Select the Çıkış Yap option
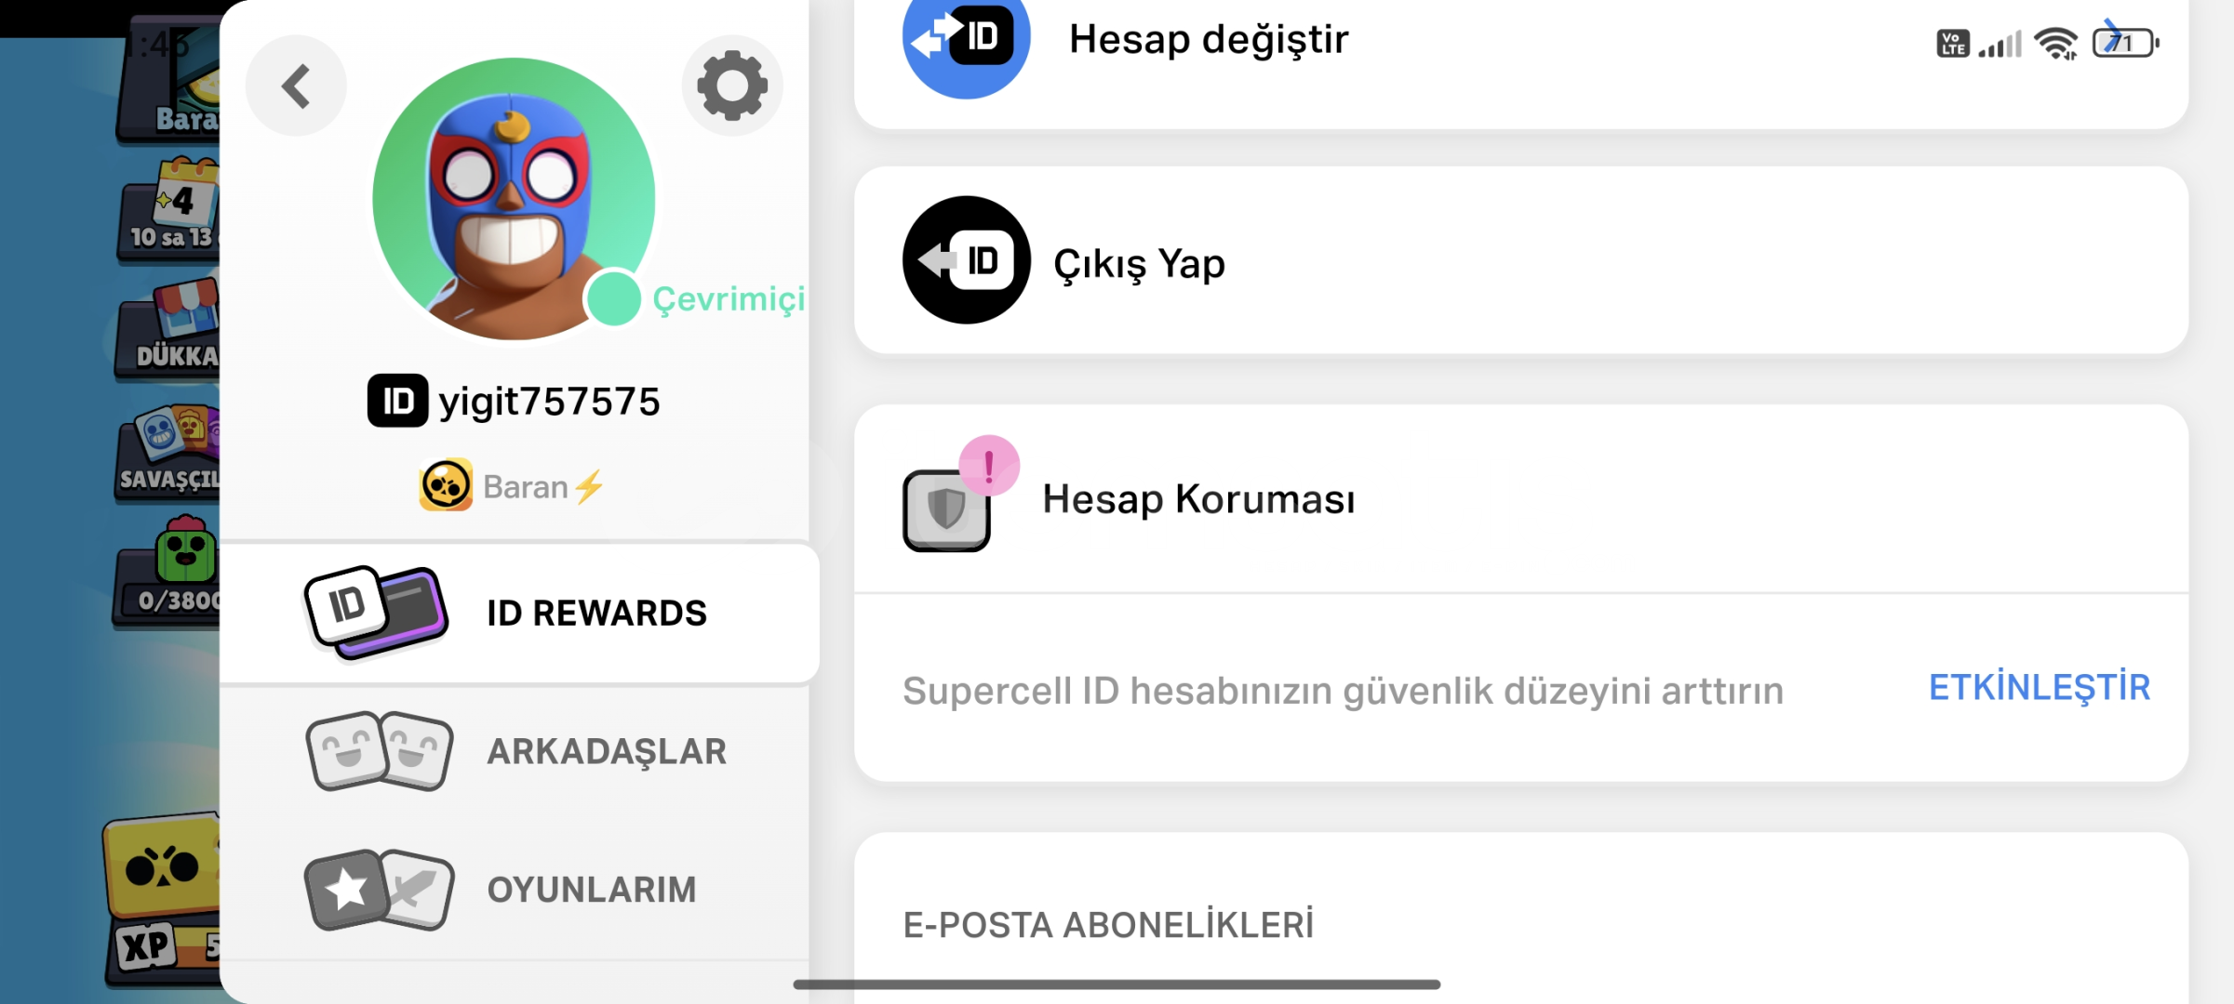 click(x=1521, y=260)
